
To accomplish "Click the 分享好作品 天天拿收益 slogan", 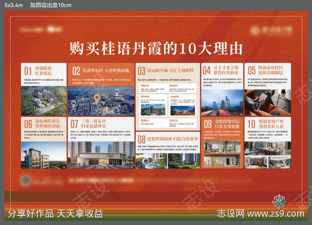I will point(55,214).
